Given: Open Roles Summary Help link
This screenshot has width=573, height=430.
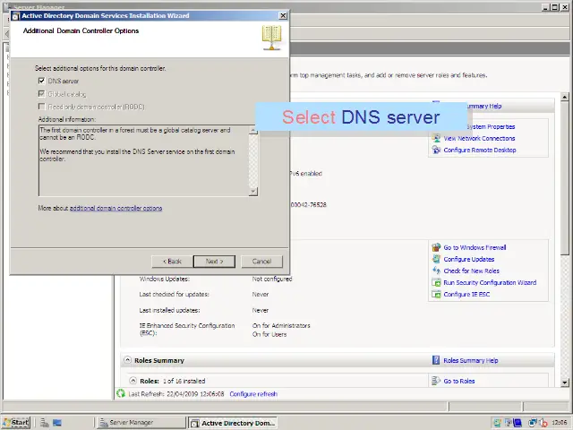Looking at the screenshot, I should pos(471,360).
